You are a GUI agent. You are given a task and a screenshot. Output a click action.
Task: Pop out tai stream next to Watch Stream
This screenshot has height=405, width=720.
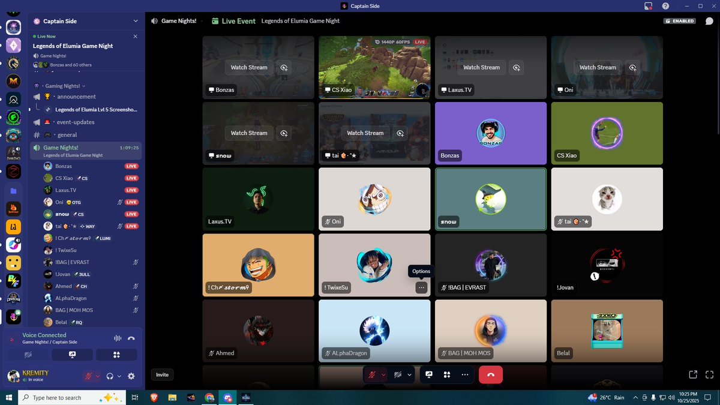400,133
